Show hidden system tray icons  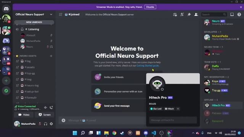click(193, 133)
